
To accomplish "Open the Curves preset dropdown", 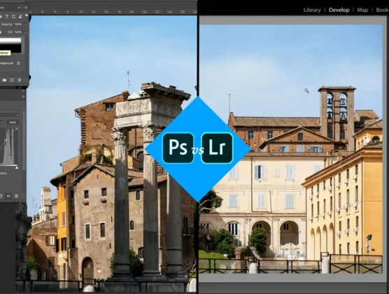I will [x=10, y=115].
